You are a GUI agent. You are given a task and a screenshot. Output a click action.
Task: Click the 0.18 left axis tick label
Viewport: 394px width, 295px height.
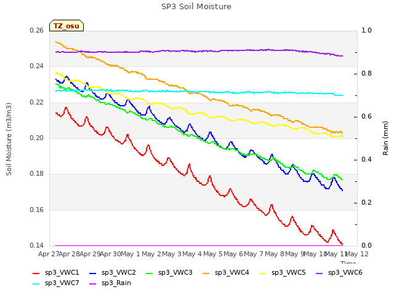tap(37, 174)
